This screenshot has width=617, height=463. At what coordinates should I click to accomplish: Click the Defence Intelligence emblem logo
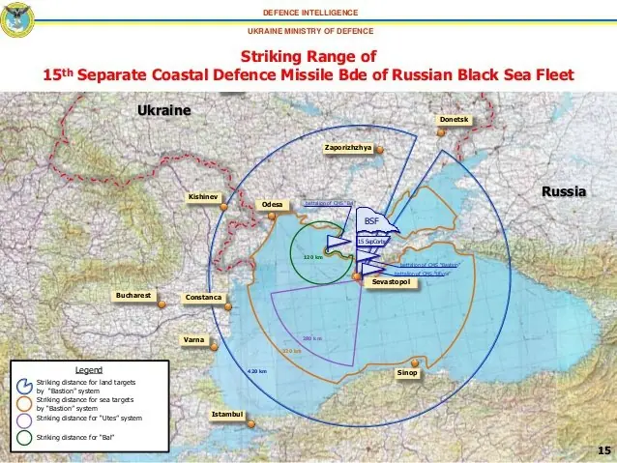16,19
